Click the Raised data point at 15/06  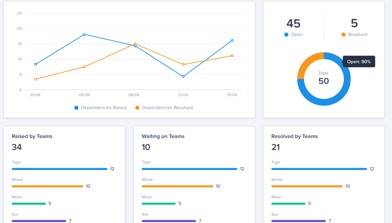click(232, 40)
